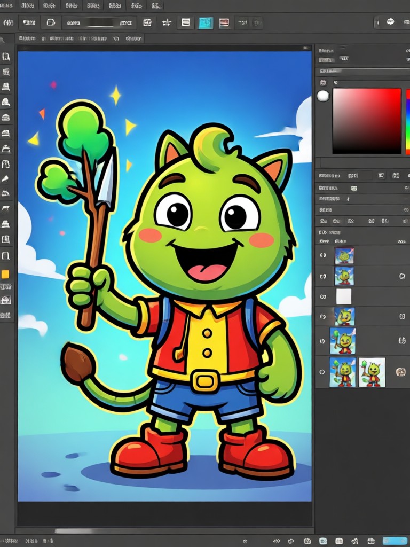Click the lowest icon in the left toolbar
The width and height of the screenshot is (410, 547).
pos(5,315)
